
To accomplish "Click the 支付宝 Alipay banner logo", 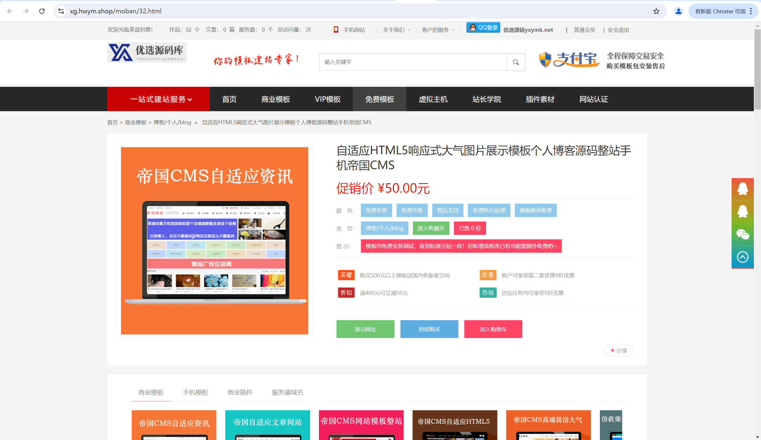I will (569, 59).
